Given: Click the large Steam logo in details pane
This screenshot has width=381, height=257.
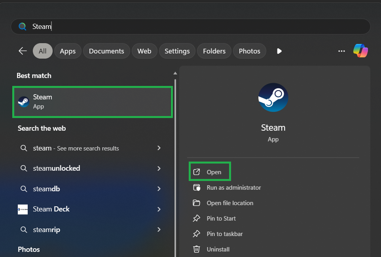Looking at the screenshot, I should 273,97.
